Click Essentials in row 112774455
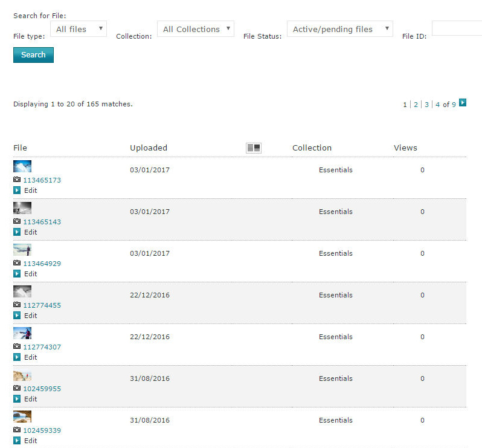Viewport: 482px width, 448px height. click(336, 295)
